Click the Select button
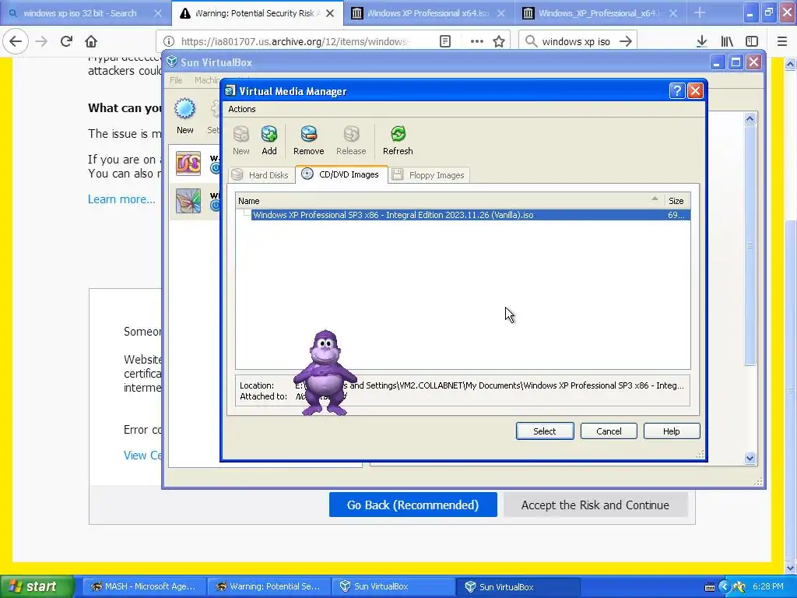 point(545,431)
